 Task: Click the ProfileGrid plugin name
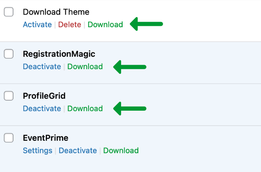coord(44,96)
